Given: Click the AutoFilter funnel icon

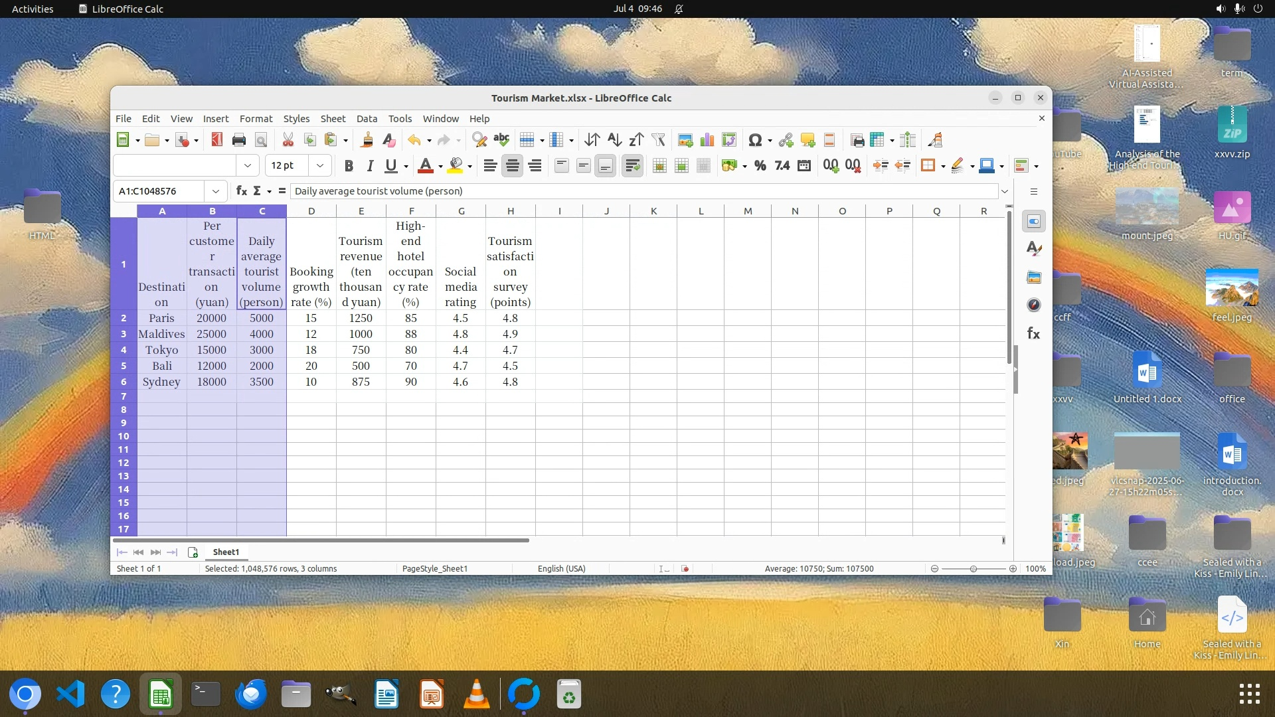Looking at the screenshot, I should click(x=658, y=140).
